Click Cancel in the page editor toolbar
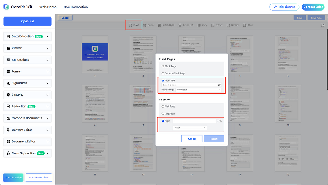This screenshot has height=185, width=328. click(x=65, y=18)
